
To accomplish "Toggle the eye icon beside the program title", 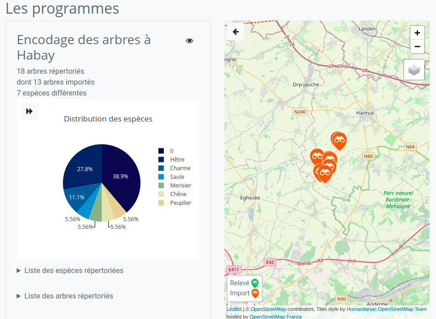I will pyautogui.click(x=190, y=41).
